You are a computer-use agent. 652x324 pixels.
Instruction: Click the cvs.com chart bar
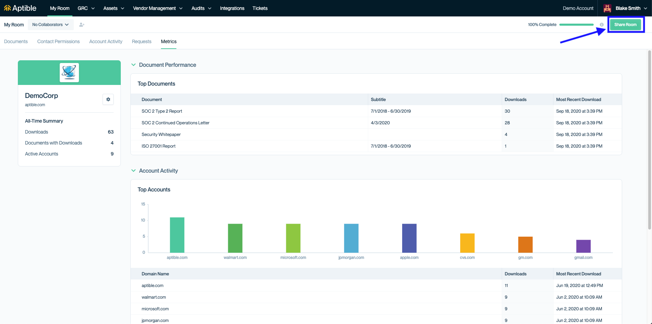click(467, 243)
